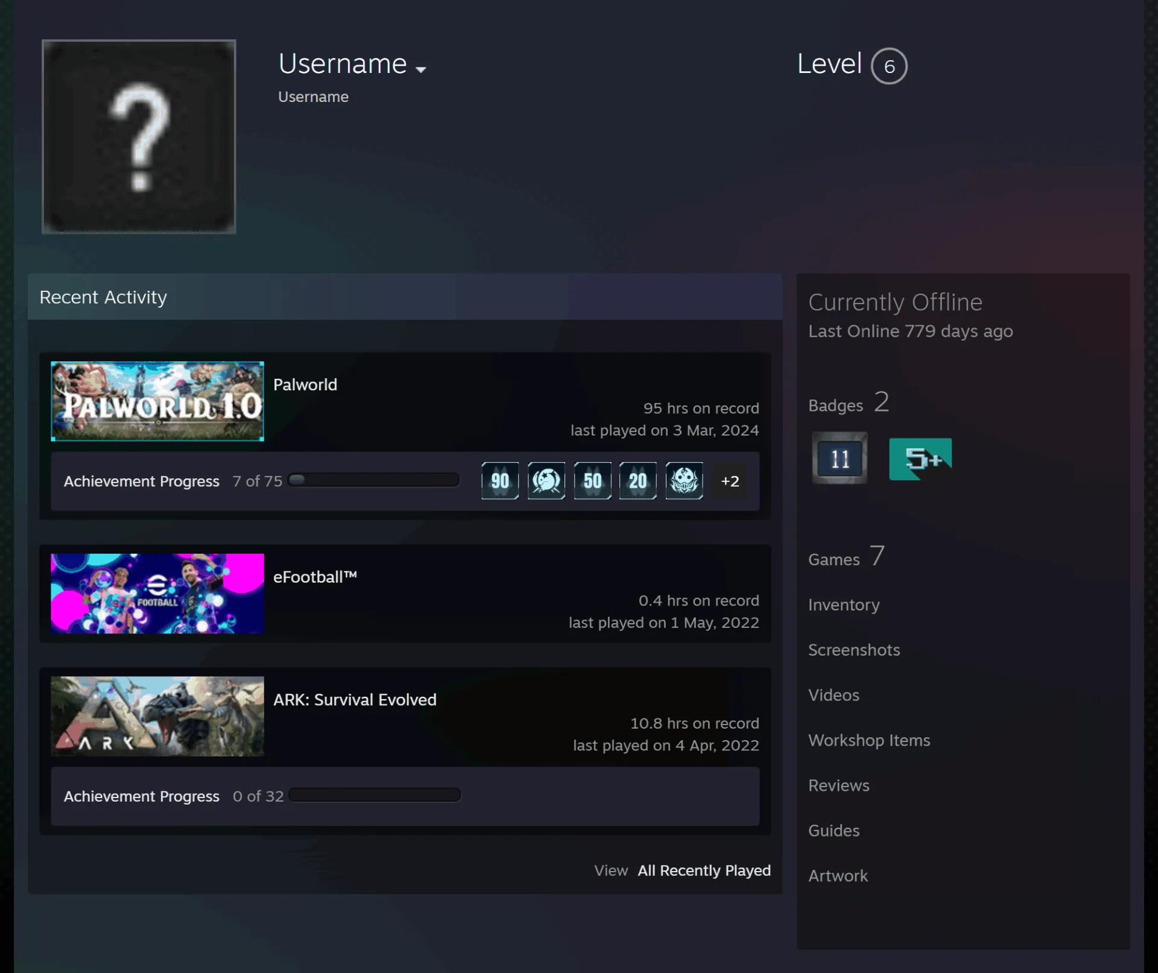Click the '0 of 32' achievement count
Screen dimensions: 1158x973
pos(258,796)
